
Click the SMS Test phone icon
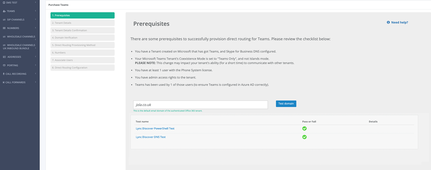click(x=4, y=3)
